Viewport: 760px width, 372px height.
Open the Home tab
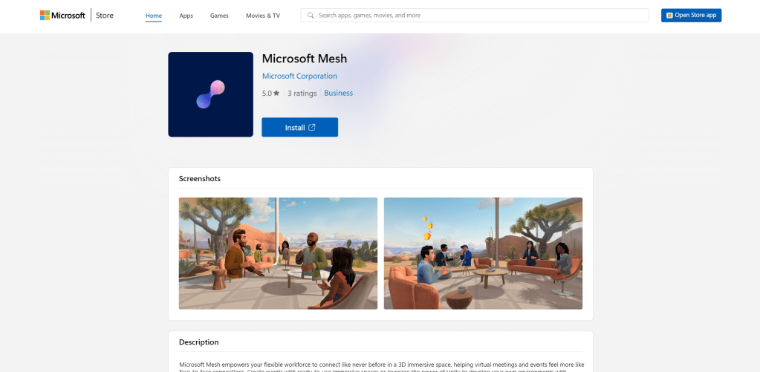coord(154,16)
